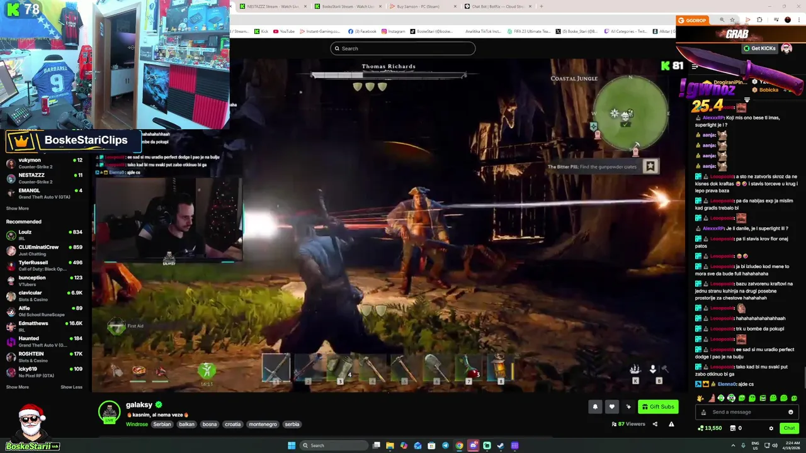806x453 pixels.
Task: Open Task View on taskbar
Action: pos(377,445)
